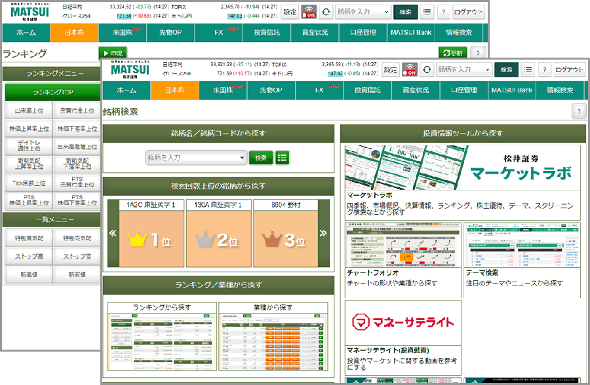
Task: Open the 米国株 tab in the front window
Action: [x=223, y=90]
